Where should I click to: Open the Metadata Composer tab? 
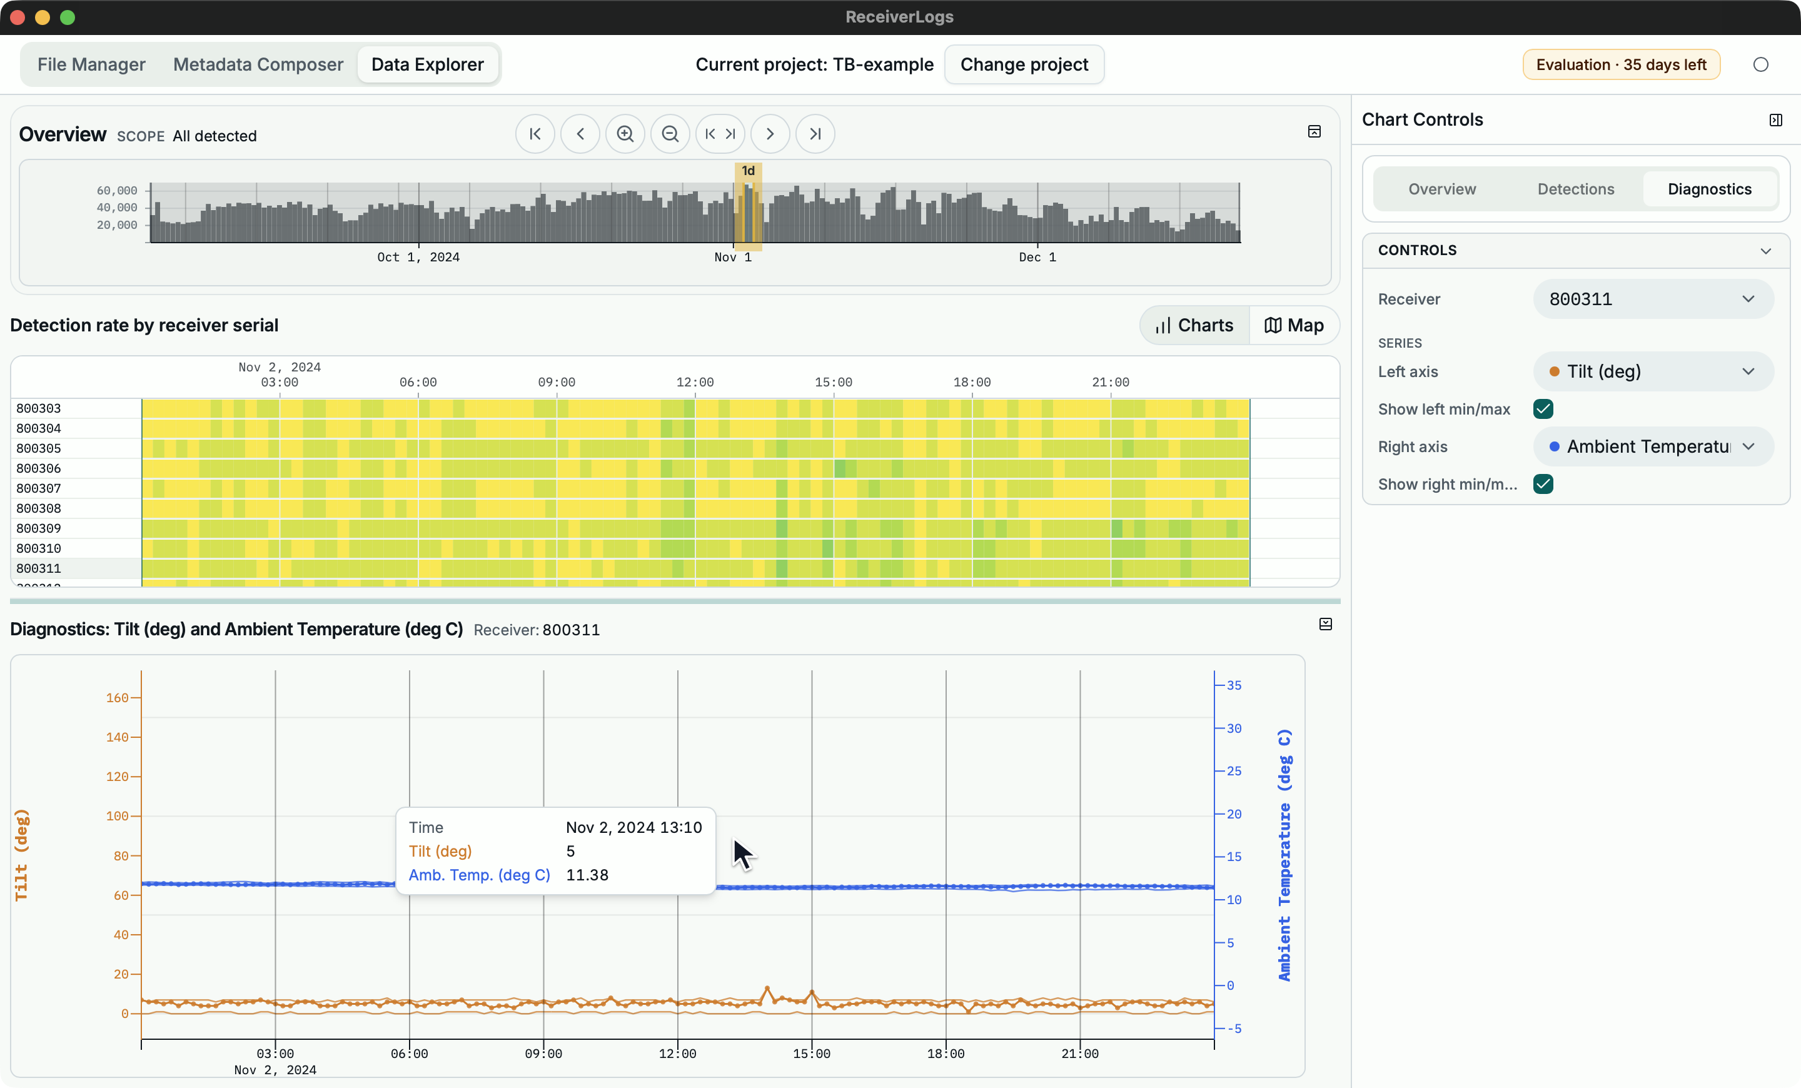coord(258,64)
